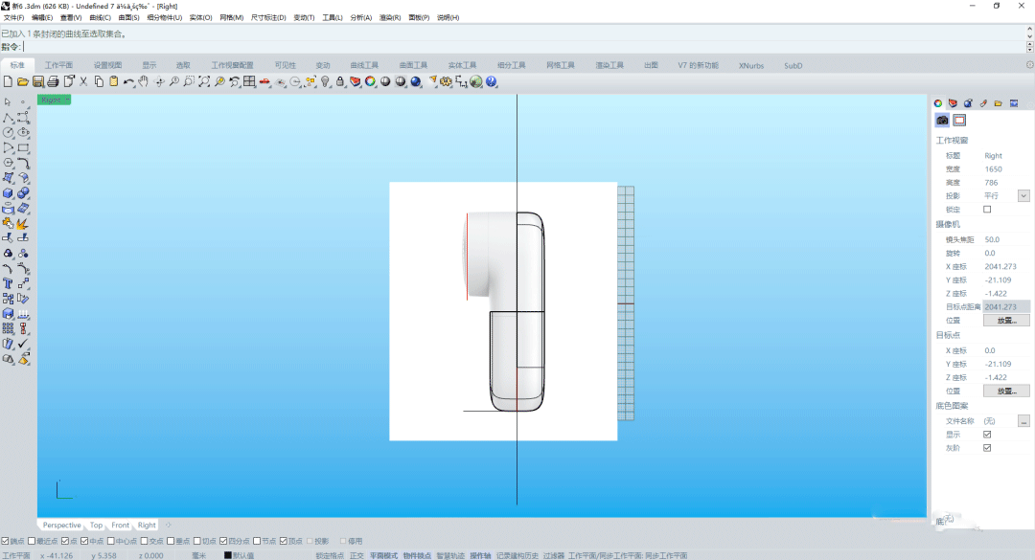Click the camera 放置... button
Image resolution: width=1035 pixels, height=560 pixels.
coord(1005,320)
